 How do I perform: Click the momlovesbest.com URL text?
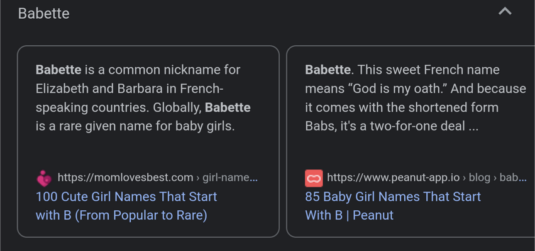click(x=126, y=178)
